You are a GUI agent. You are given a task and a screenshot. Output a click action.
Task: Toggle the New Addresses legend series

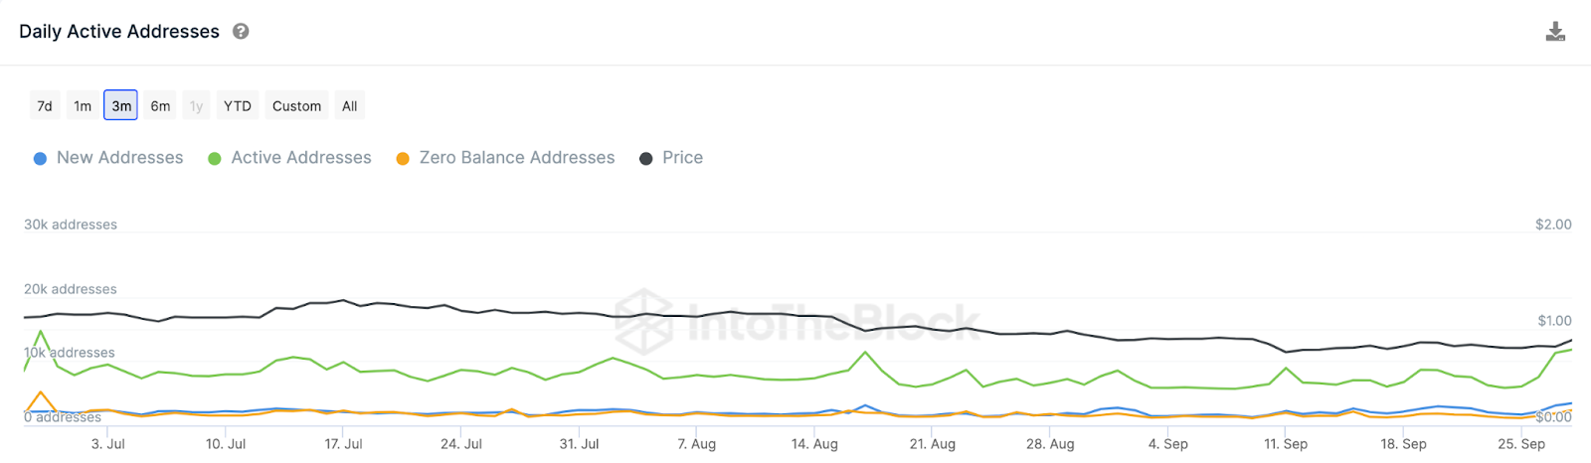119,158
